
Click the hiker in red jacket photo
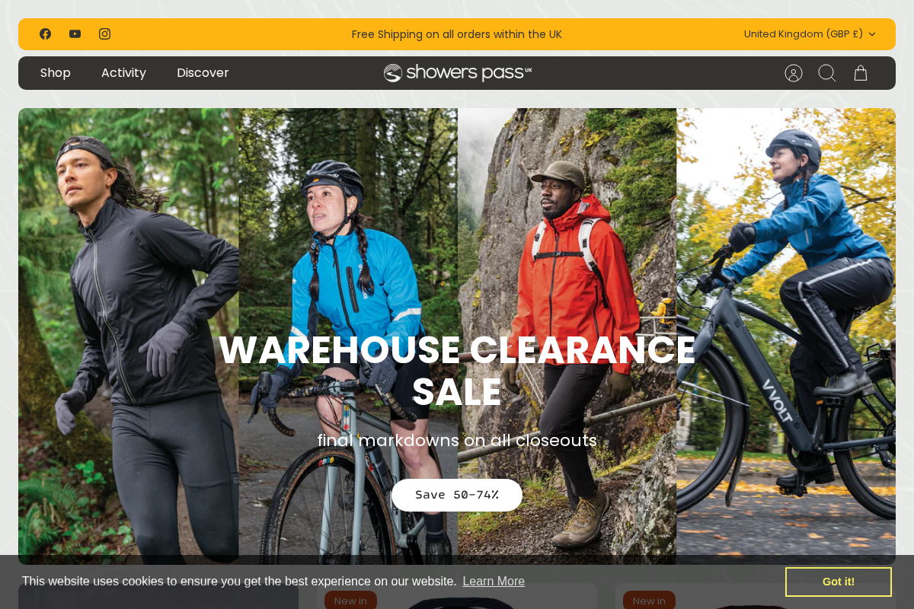(567, 336)
